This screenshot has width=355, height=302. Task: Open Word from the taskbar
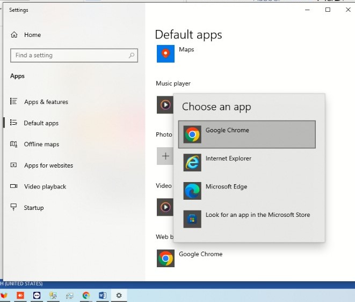point(102,295)
